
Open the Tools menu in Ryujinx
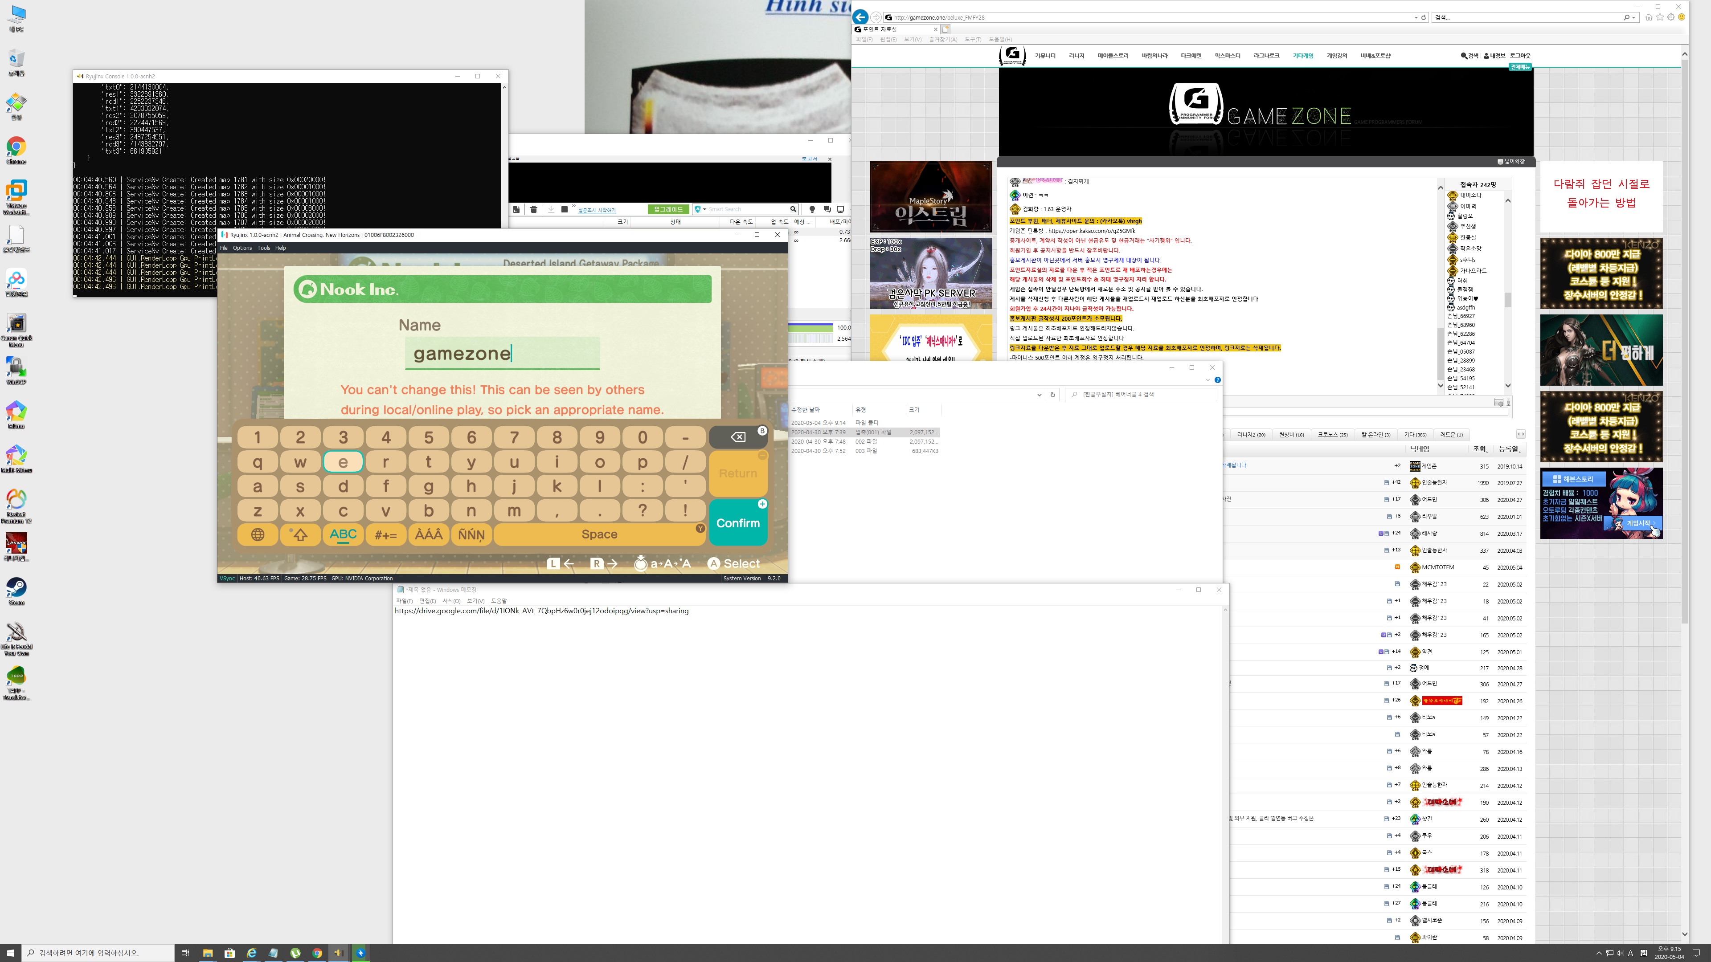(x=264, y=248)
